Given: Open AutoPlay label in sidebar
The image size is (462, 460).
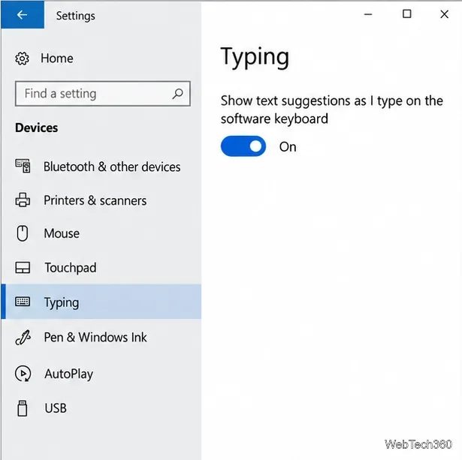Looking at the screenshot, I should coord(68,374).
